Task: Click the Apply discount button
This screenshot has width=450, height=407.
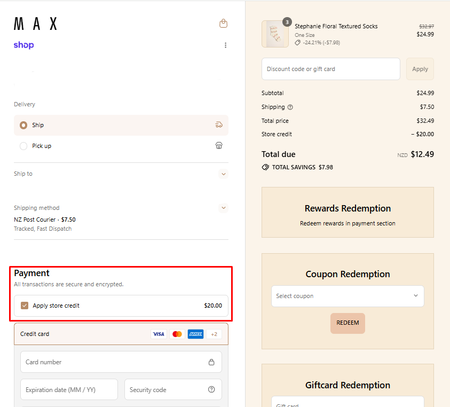Action: click(420, 69)
